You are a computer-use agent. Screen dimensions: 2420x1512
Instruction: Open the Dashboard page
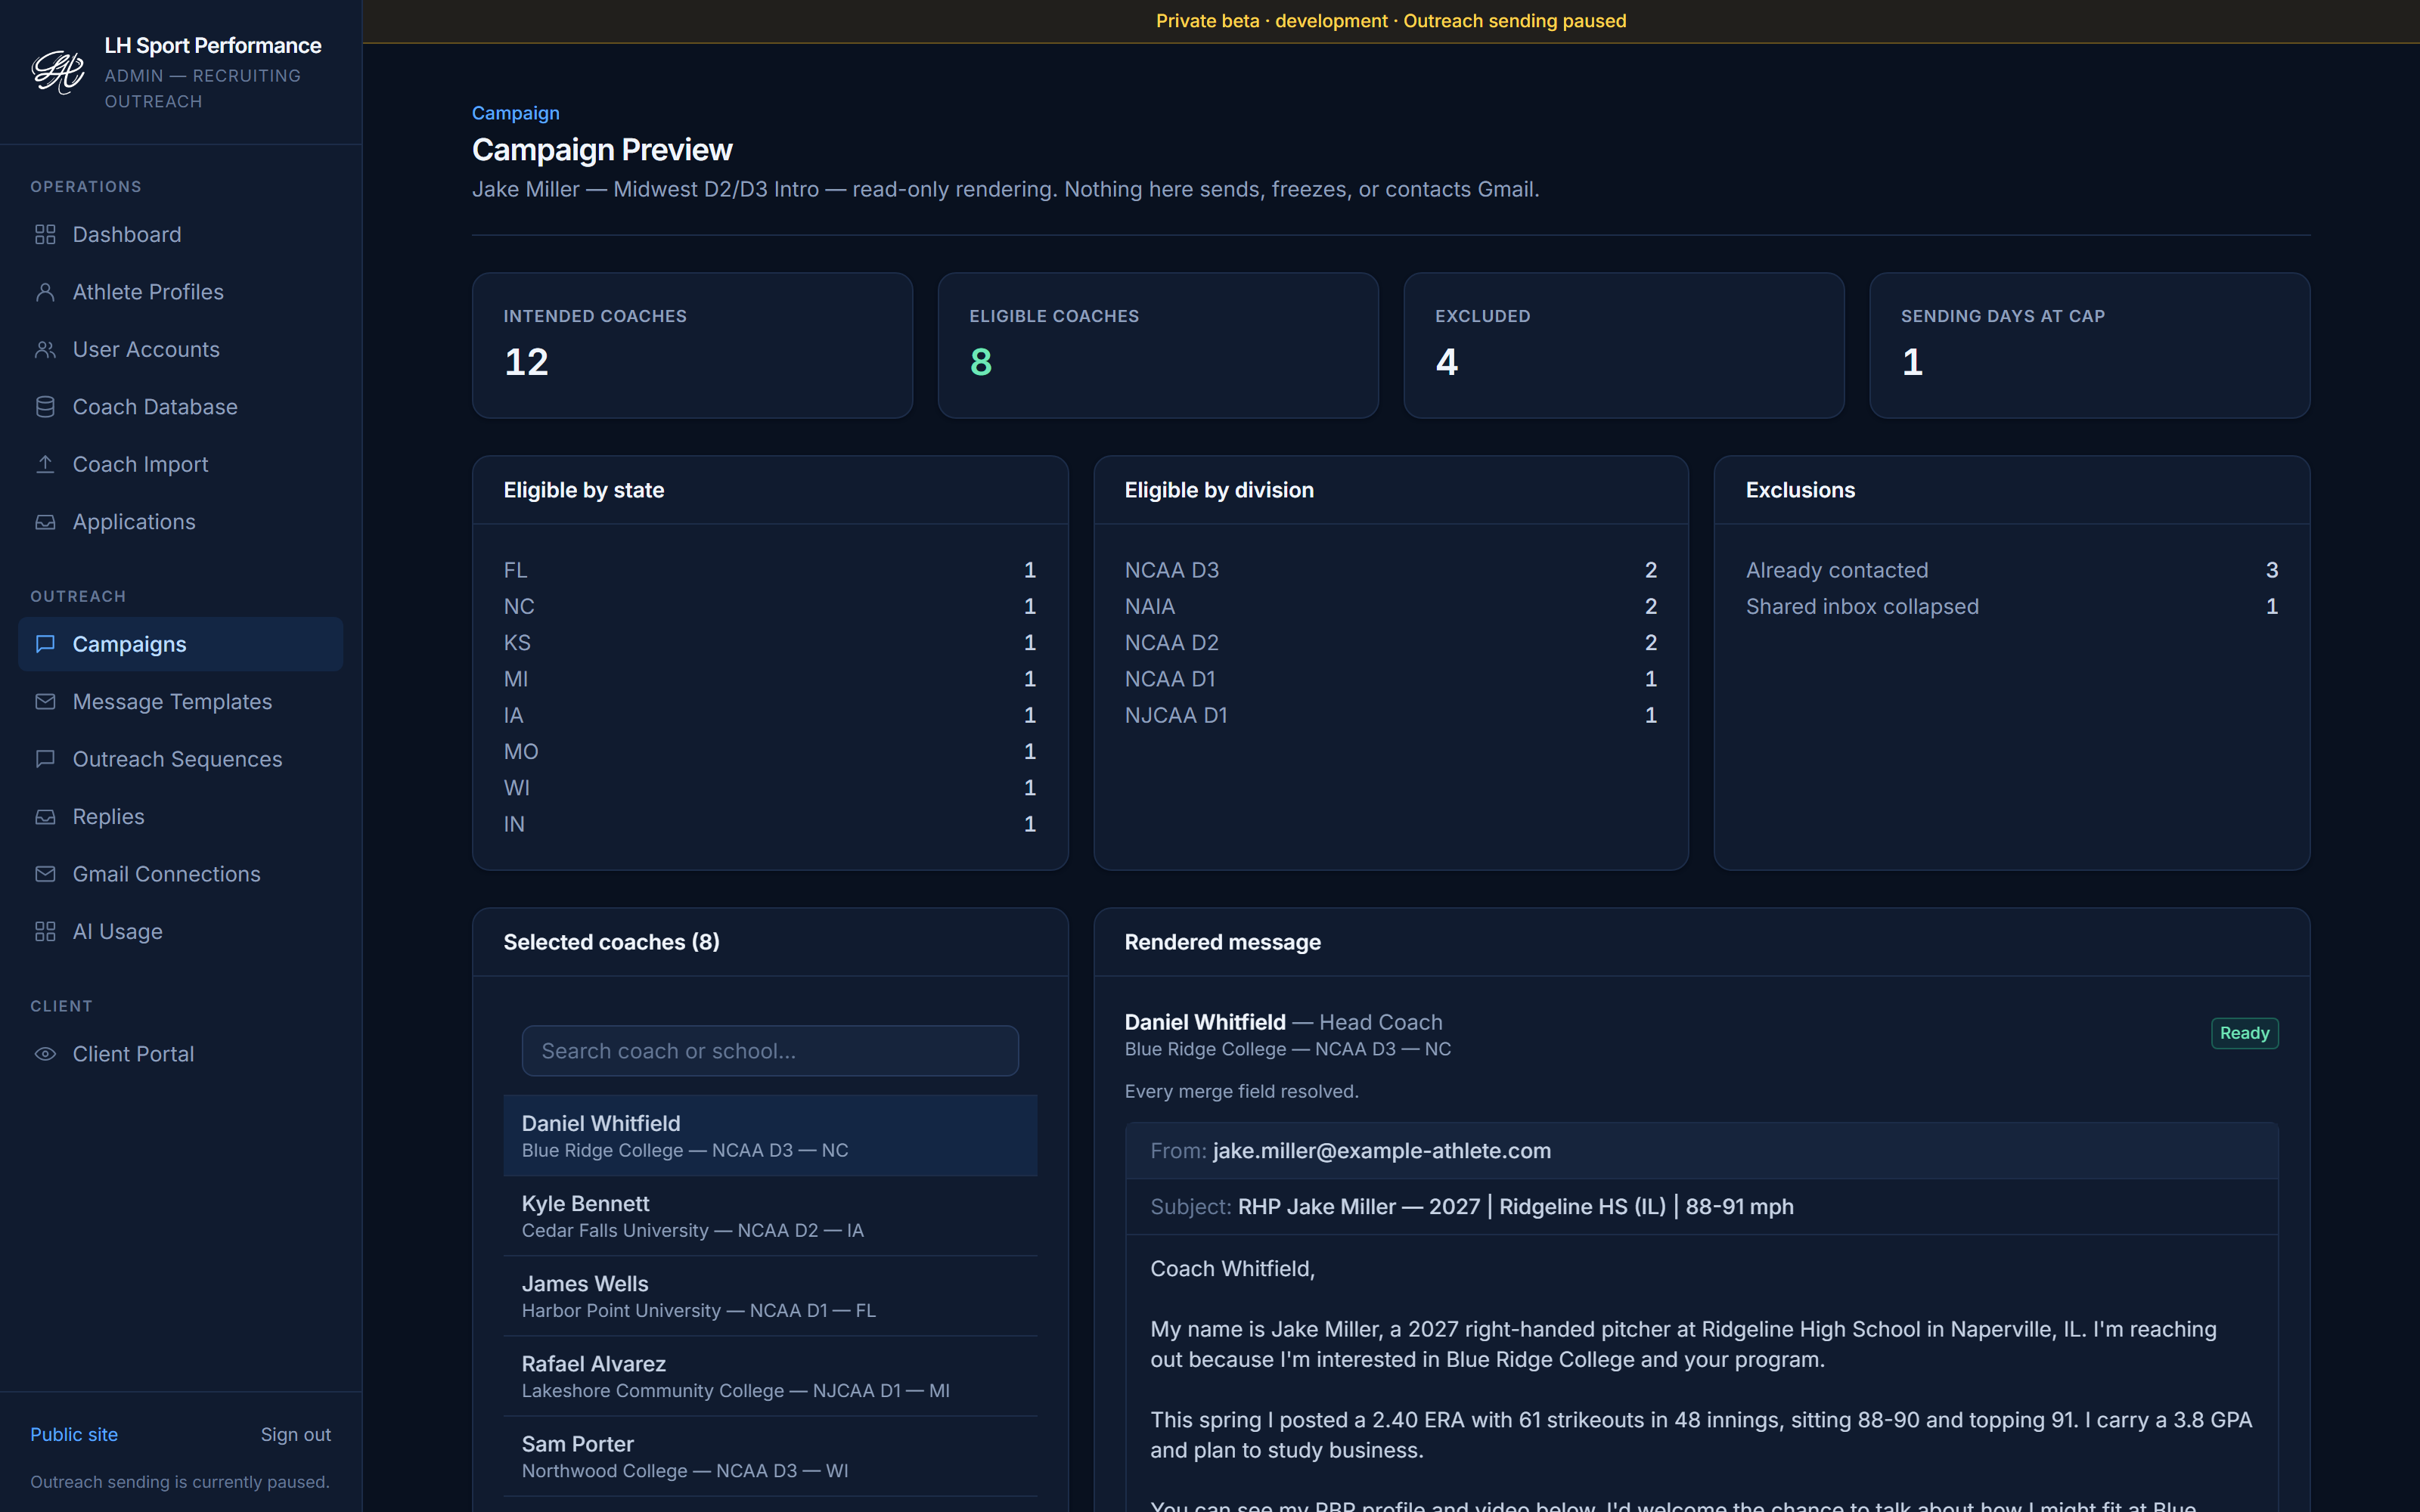click(x=181, y=234)
